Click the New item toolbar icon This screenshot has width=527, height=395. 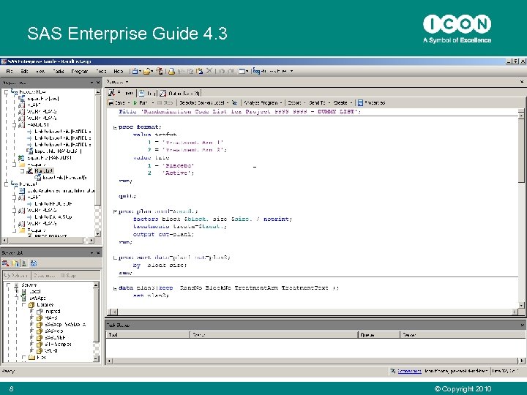point(135,71)
